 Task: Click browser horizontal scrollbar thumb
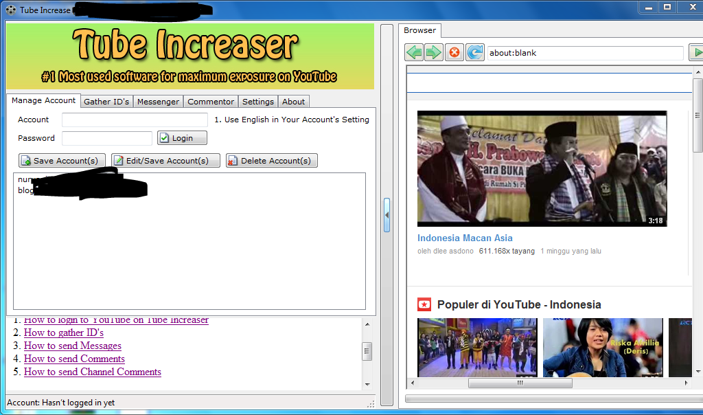[520, 383]
